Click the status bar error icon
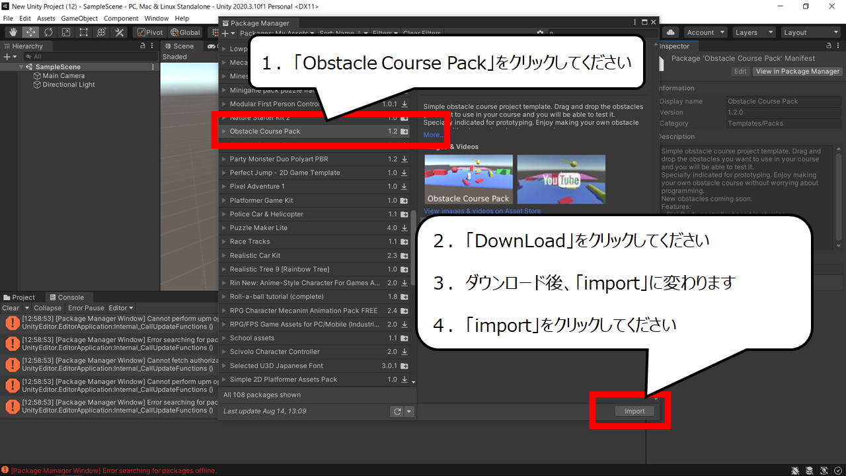846x476 pixels. tap(5, 471)
